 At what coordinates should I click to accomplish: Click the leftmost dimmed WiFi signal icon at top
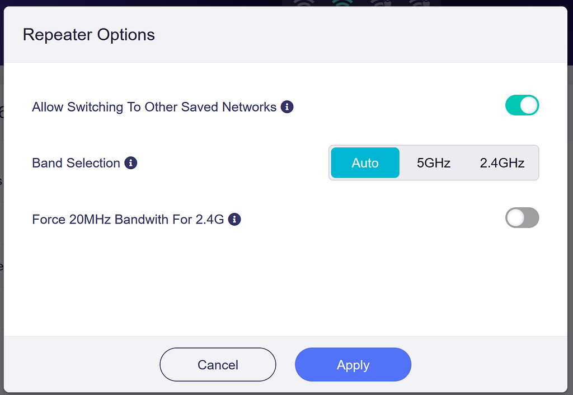point(304,3)
